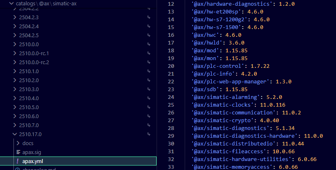Expand the 2504.2.4 folder chevron
The width and height of the screenshot is (336, 170).
click(15, 26)
